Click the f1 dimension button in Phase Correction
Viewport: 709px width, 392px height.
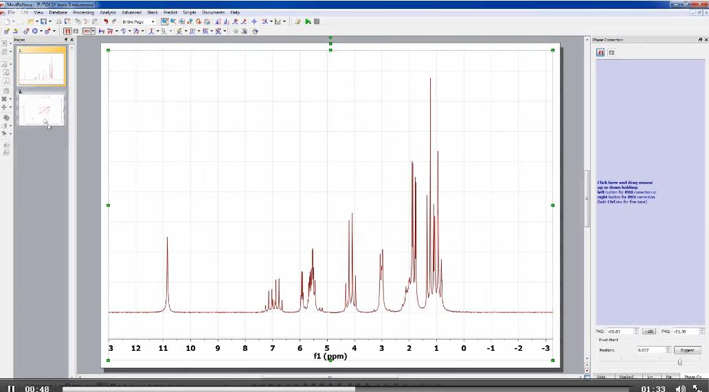(x=600, y=52)
